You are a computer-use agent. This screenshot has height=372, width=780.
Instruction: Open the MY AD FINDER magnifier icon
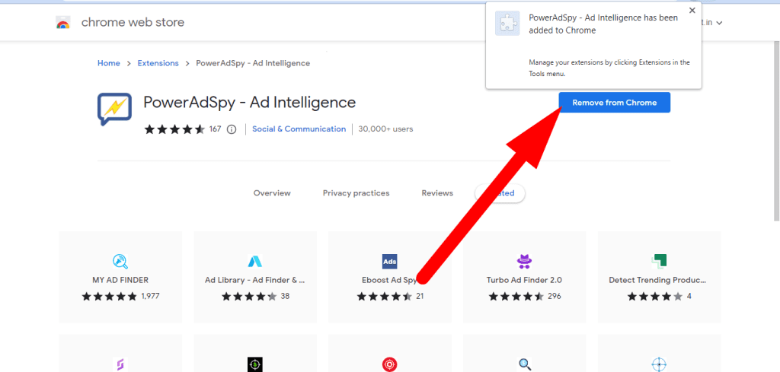pos(120,261)
